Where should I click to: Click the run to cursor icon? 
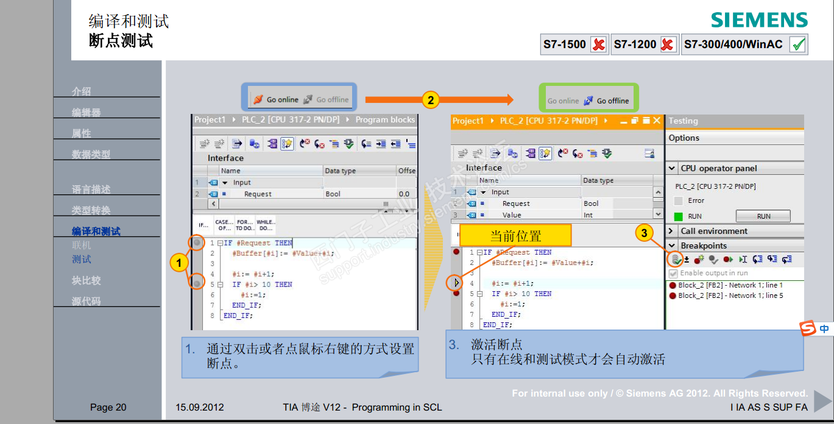743,260
